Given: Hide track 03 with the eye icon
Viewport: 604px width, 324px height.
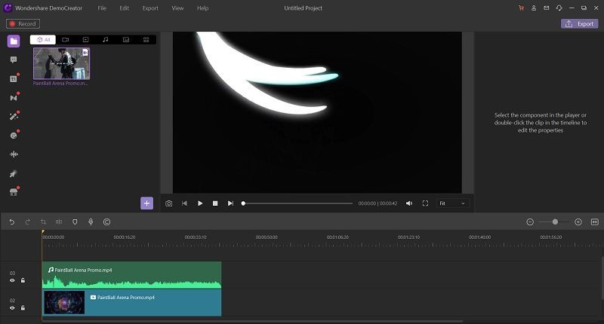Looking at the screenshot, I should pyautogui.click(x=12, y=280).
